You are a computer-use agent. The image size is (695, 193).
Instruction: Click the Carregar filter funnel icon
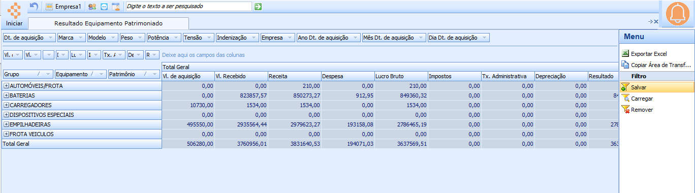625,99
